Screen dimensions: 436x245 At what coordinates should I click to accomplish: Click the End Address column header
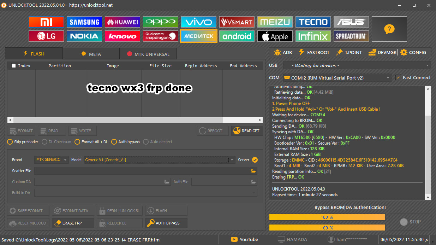[243, 66]
